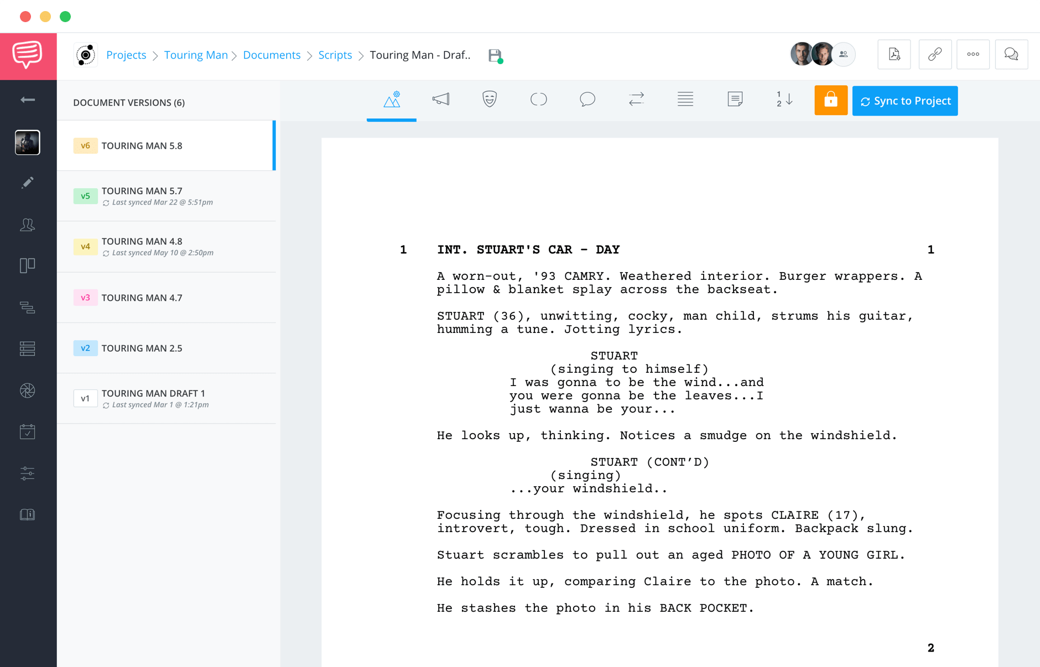Go to Documents breadcrumb
The width and height of the screenshot is (1040, 667).
click(272, 55)
